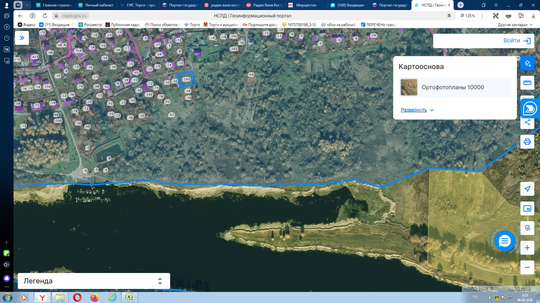The width and height of the screenshot is (540, 303).
Task: Open the Росреестр bookmark
Action: (x=90, y=25)
